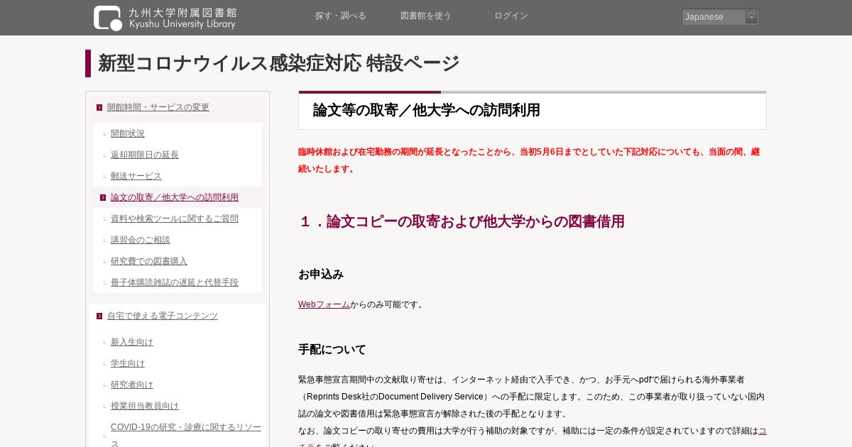This screenshot has width=852, height=447.
Task: Click the 手配について subheading
Action: pyautogui.click(x=332, y=350)
